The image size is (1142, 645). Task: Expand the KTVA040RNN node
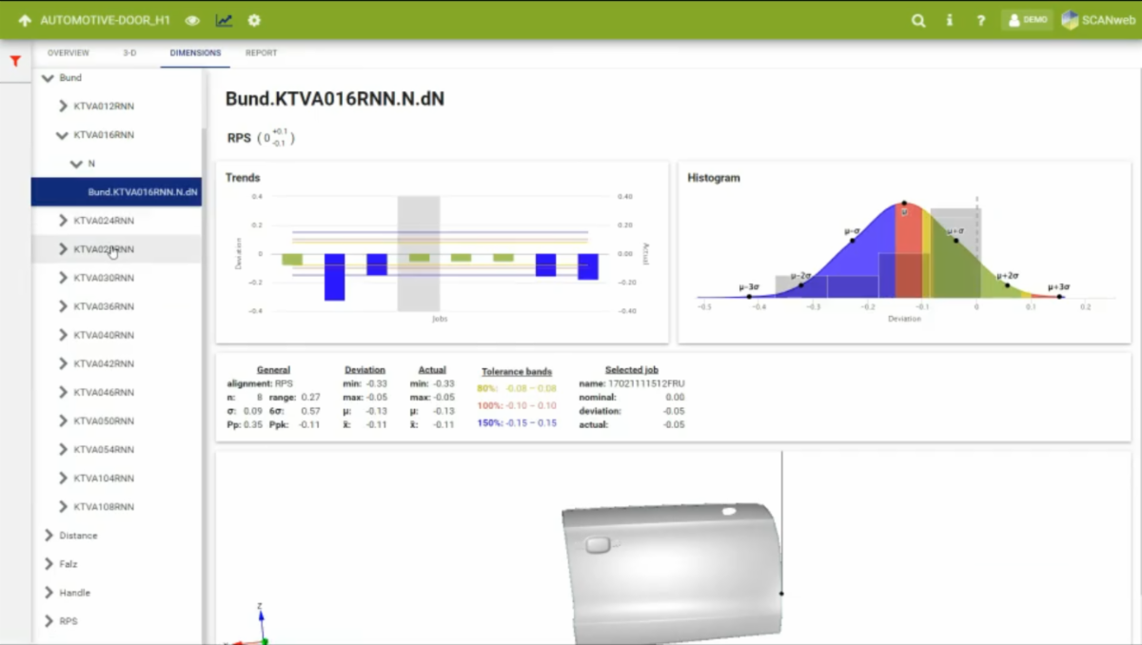tap(63, 335)
